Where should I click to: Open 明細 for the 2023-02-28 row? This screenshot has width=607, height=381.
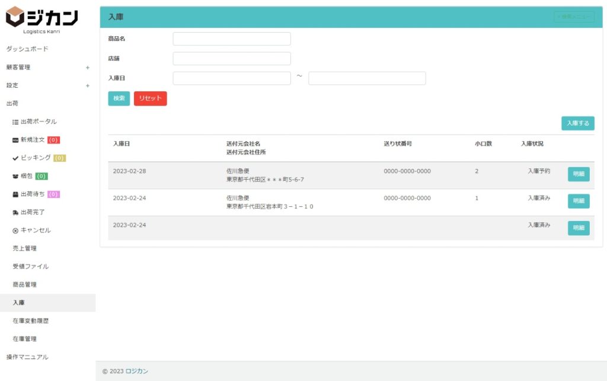(x=578, y=174)
